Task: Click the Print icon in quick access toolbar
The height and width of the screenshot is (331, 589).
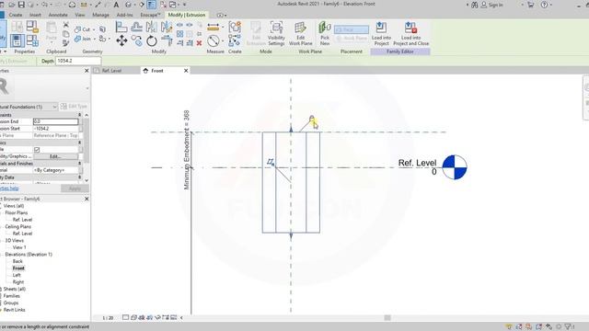Action: (72, 5)
